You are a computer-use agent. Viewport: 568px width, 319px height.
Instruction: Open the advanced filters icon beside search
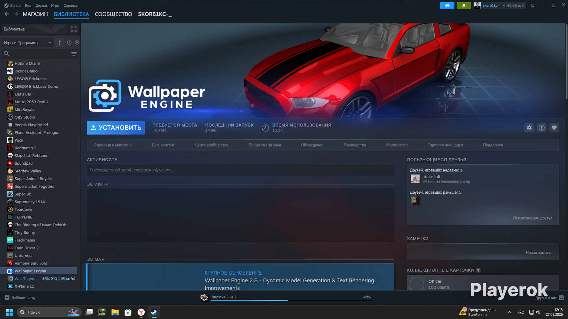[x=74, y=54]
